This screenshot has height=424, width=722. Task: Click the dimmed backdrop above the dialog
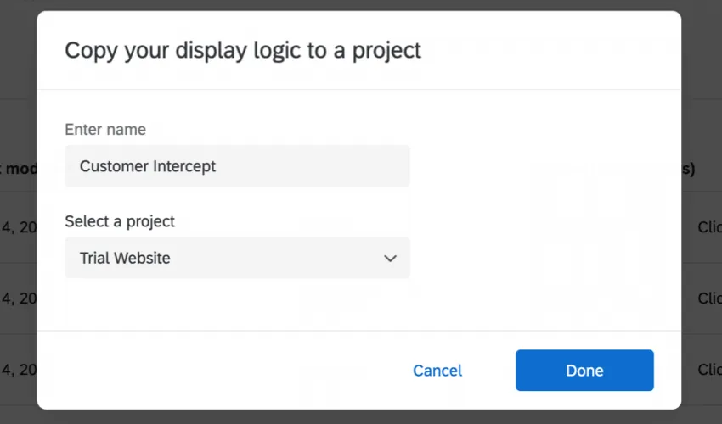click(361, 5)
